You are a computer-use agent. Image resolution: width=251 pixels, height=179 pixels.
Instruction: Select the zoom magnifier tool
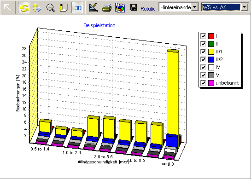point(50,8)
